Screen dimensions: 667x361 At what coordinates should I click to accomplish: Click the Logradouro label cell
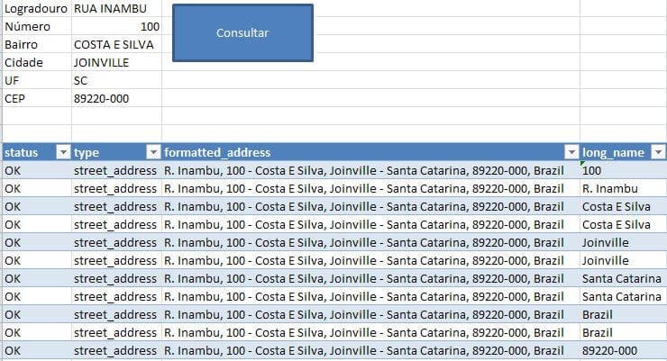tap(36, 8)
